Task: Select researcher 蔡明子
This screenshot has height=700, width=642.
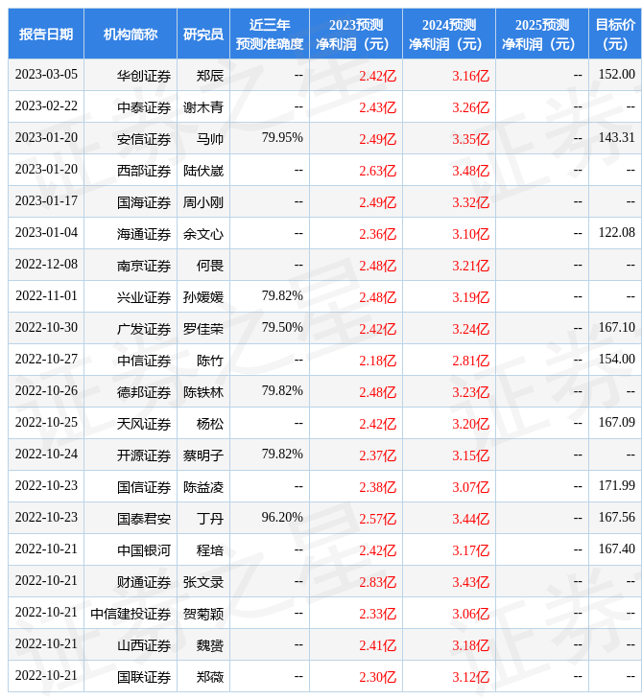Action: click(203, 455)
